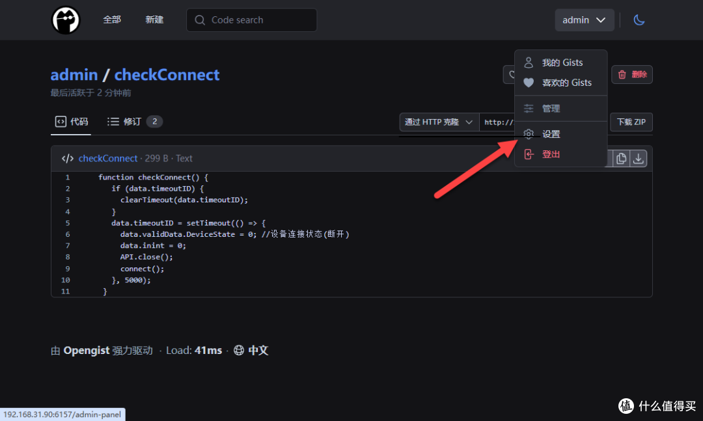Click the red 删除 button

coord(631,74)
